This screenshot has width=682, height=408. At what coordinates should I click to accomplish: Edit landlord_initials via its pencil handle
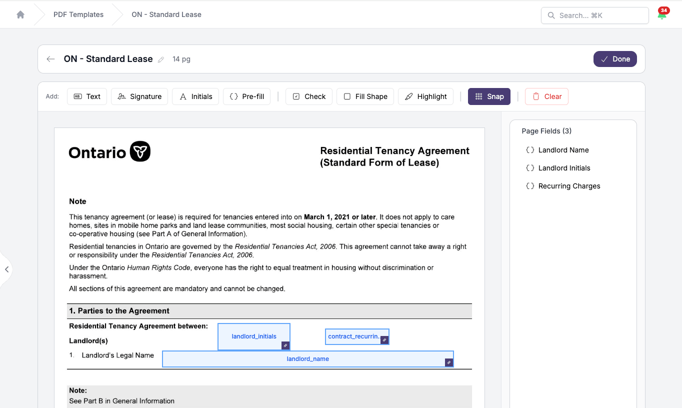(x=285, y=345)
